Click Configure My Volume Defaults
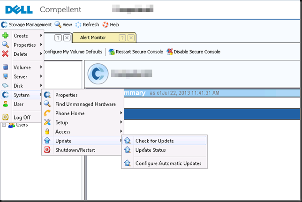Screen dimensions: 302x202 [x=73, y=52]
